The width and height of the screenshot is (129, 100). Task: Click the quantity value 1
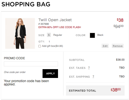[49, 42]
